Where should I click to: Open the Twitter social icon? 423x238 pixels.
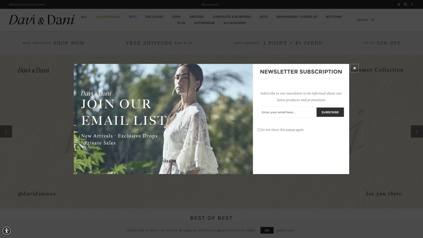(x=399, y=4)
